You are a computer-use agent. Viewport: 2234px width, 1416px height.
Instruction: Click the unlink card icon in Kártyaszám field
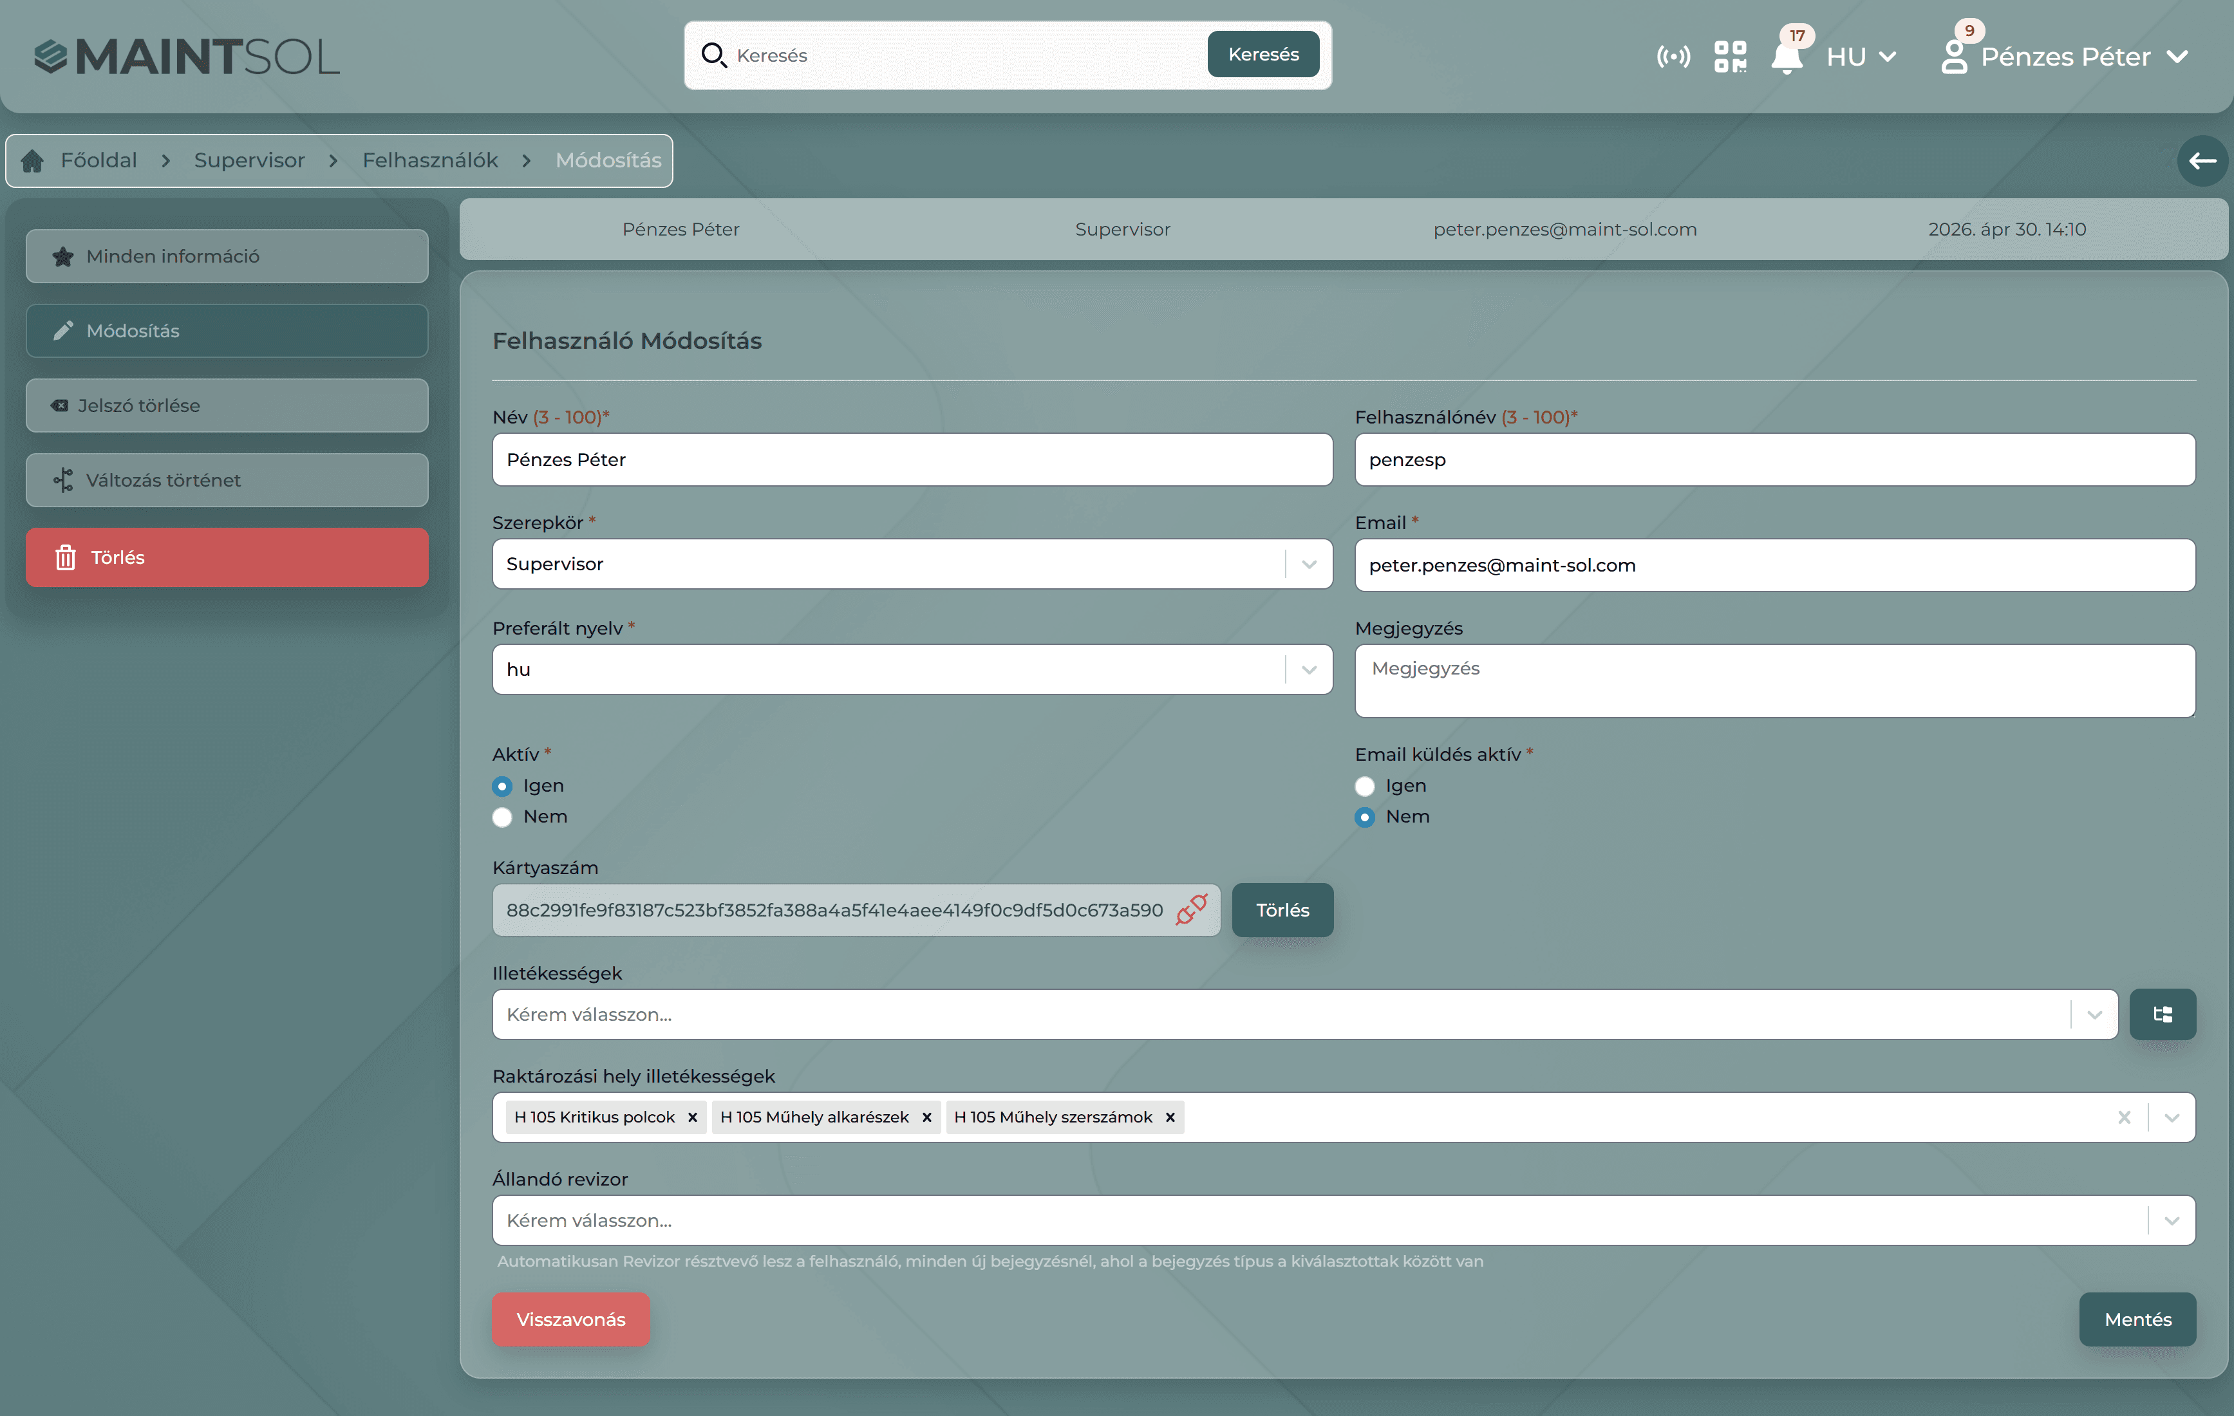(1192, 909)
